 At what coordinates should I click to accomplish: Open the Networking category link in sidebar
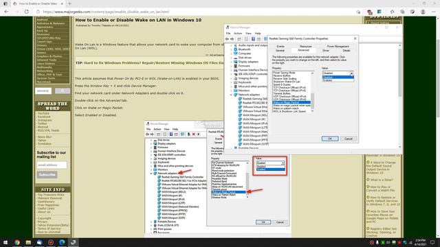(45, 71)
